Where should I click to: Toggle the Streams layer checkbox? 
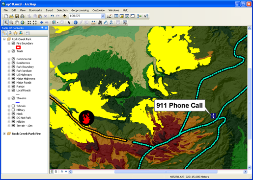pos(13,98)
